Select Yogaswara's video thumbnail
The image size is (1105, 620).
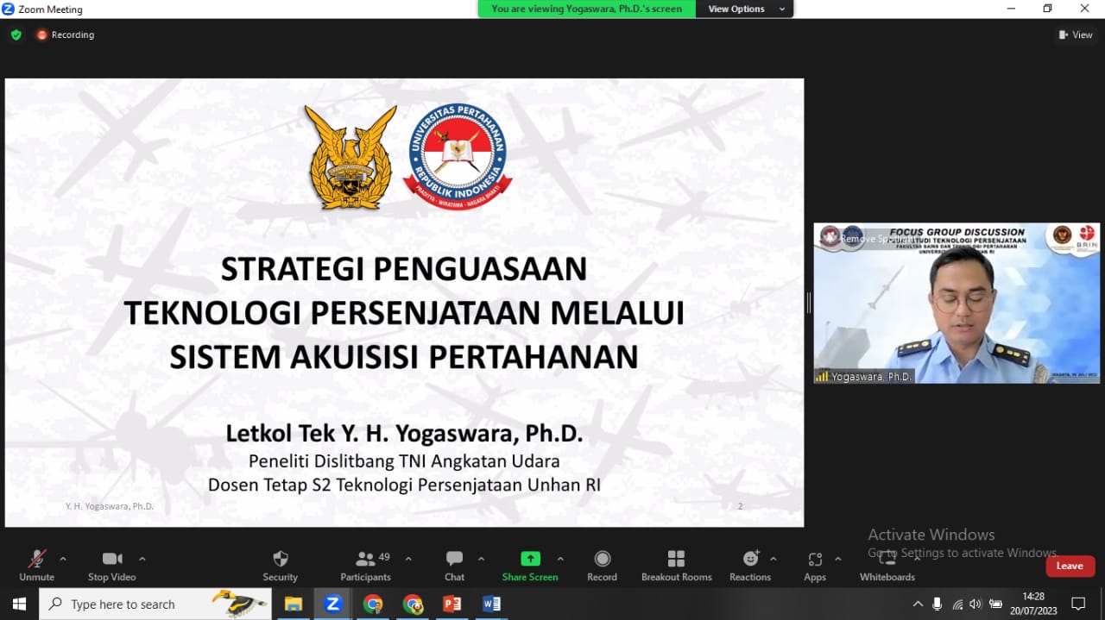point(957,304)
